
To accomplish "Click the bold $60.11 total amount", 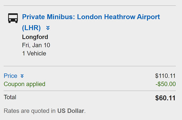I will 165,98.
